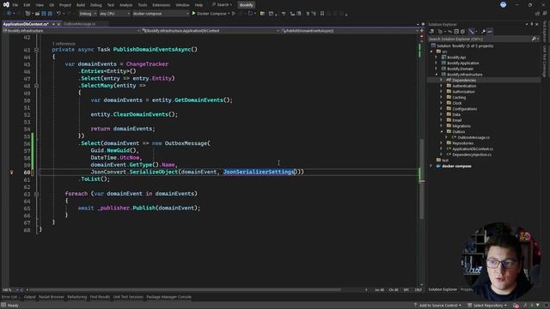
Task: Collapse the SelectMany lambda outline at line 48
Action: click(36, 86)
